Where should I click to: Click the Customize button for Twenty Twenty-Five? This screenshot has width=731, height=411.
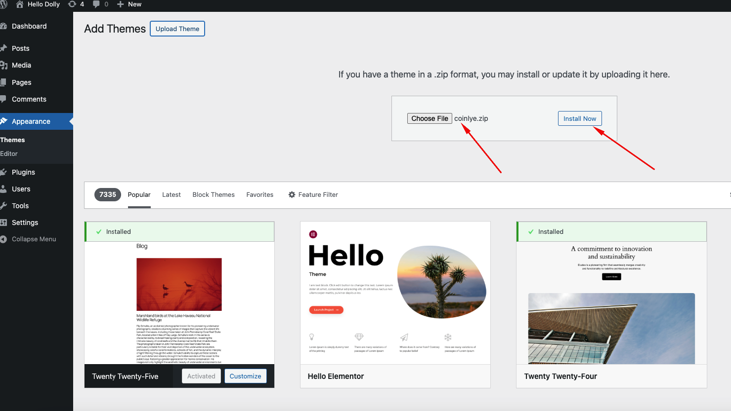click(246, 376)
